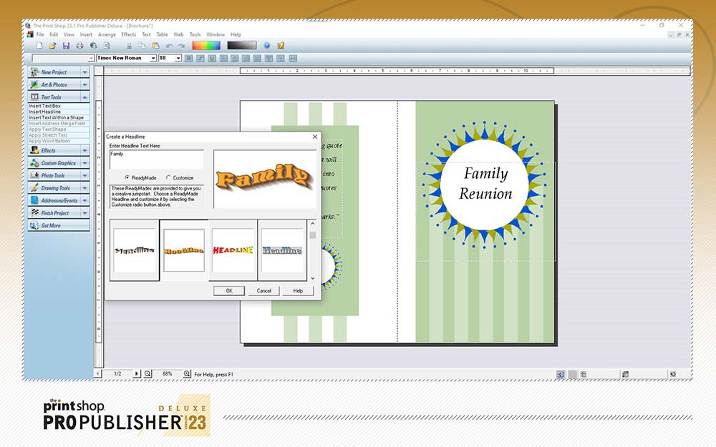Open the Arrange menu
The height and width of the screenshot is (447, 716).
click(x=107, y=34)
